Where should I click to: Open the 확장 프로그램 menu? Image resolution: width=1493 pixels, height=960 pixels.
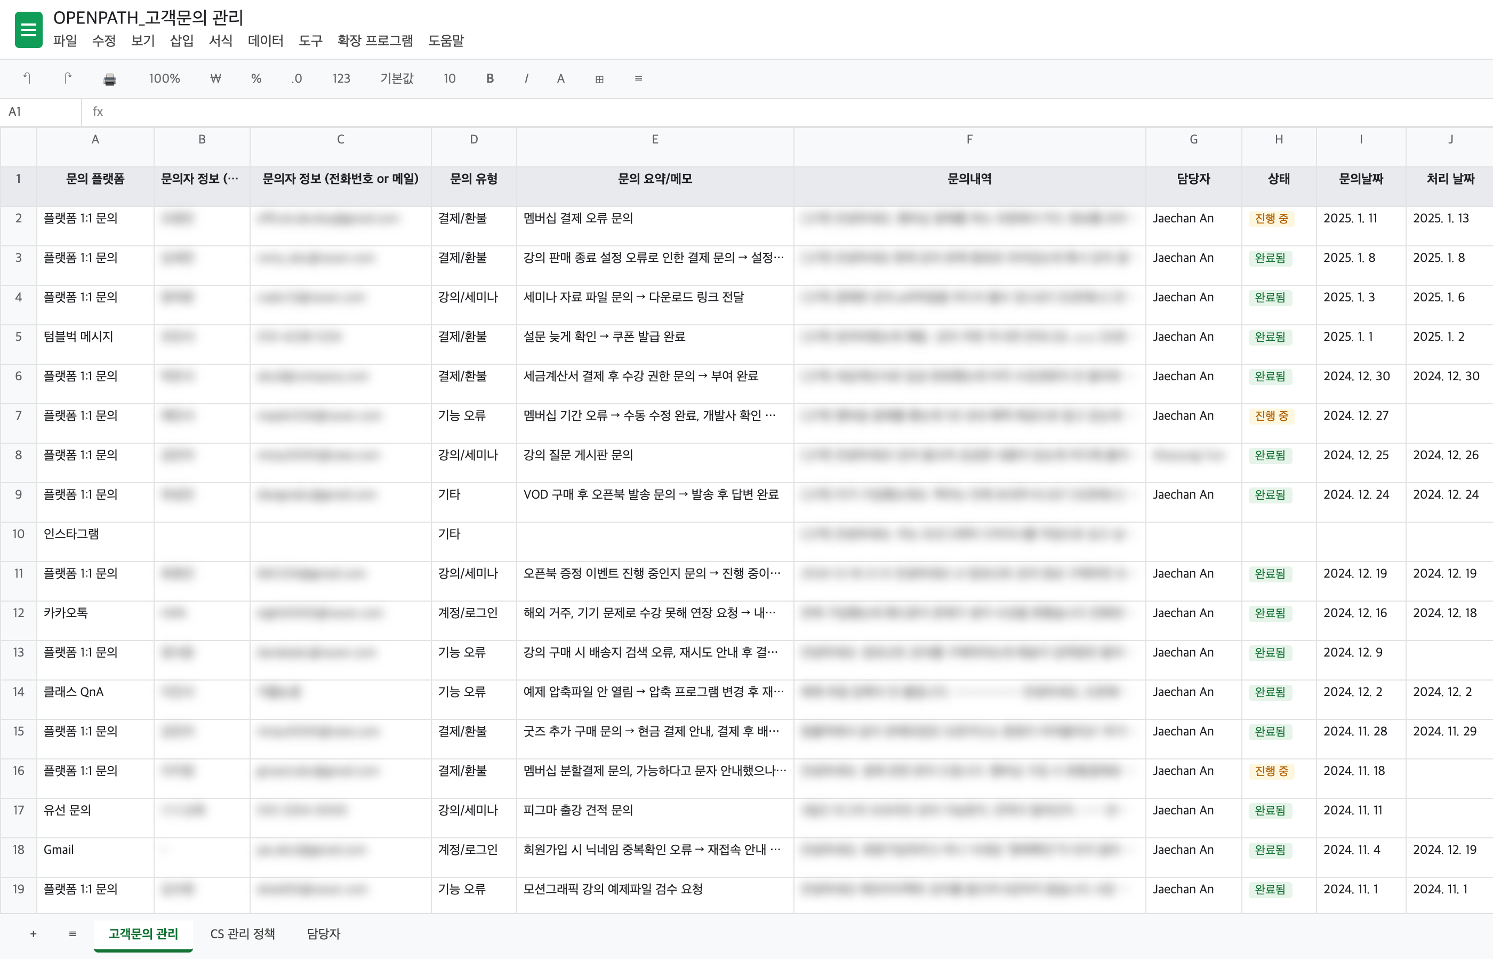[375, 41]
